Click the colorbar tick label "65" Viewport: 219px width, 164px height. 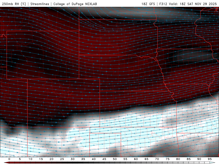(x=146, y=159)
